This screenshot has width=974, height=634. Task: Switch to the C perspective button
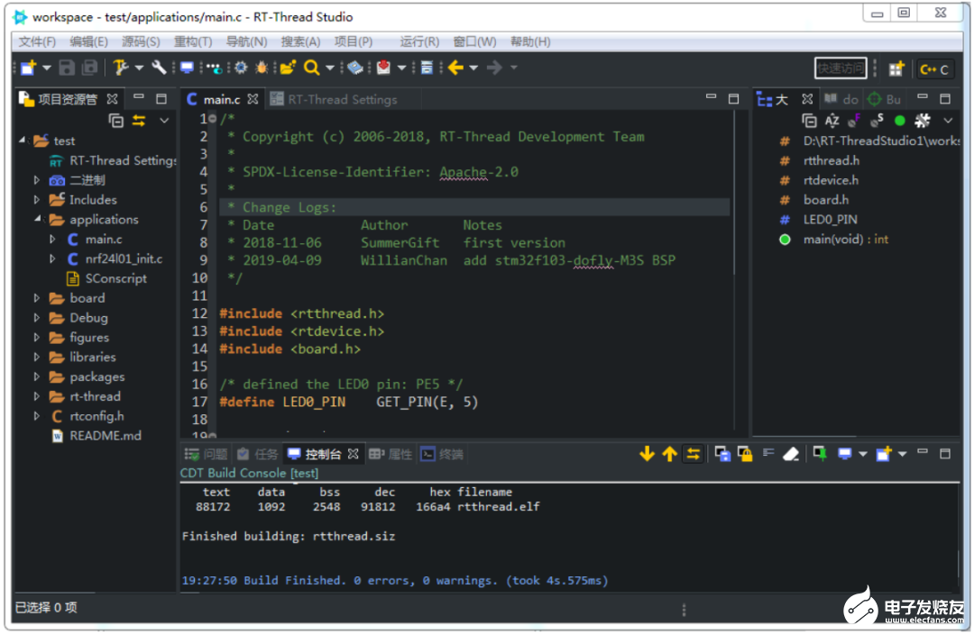(x=935, y=68)
